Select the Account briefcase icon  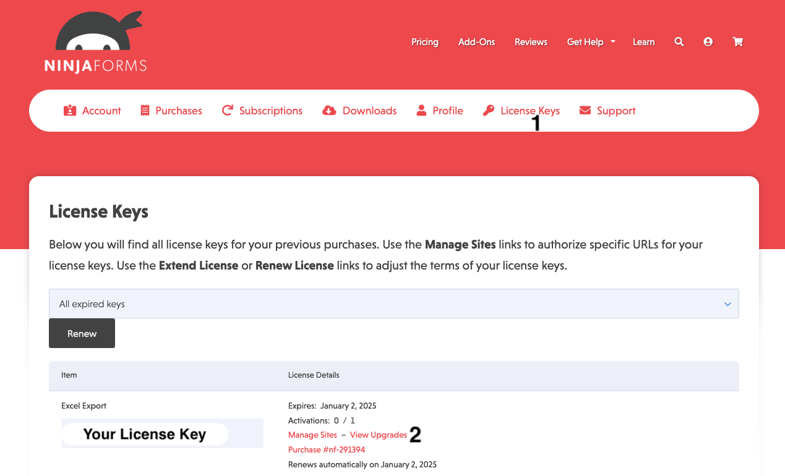pyautogui.click(x=71, y=110)
